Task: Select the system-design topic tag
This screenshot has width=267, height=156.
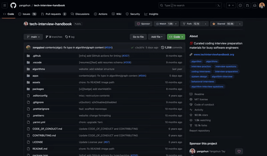Action: click(199, 77)
